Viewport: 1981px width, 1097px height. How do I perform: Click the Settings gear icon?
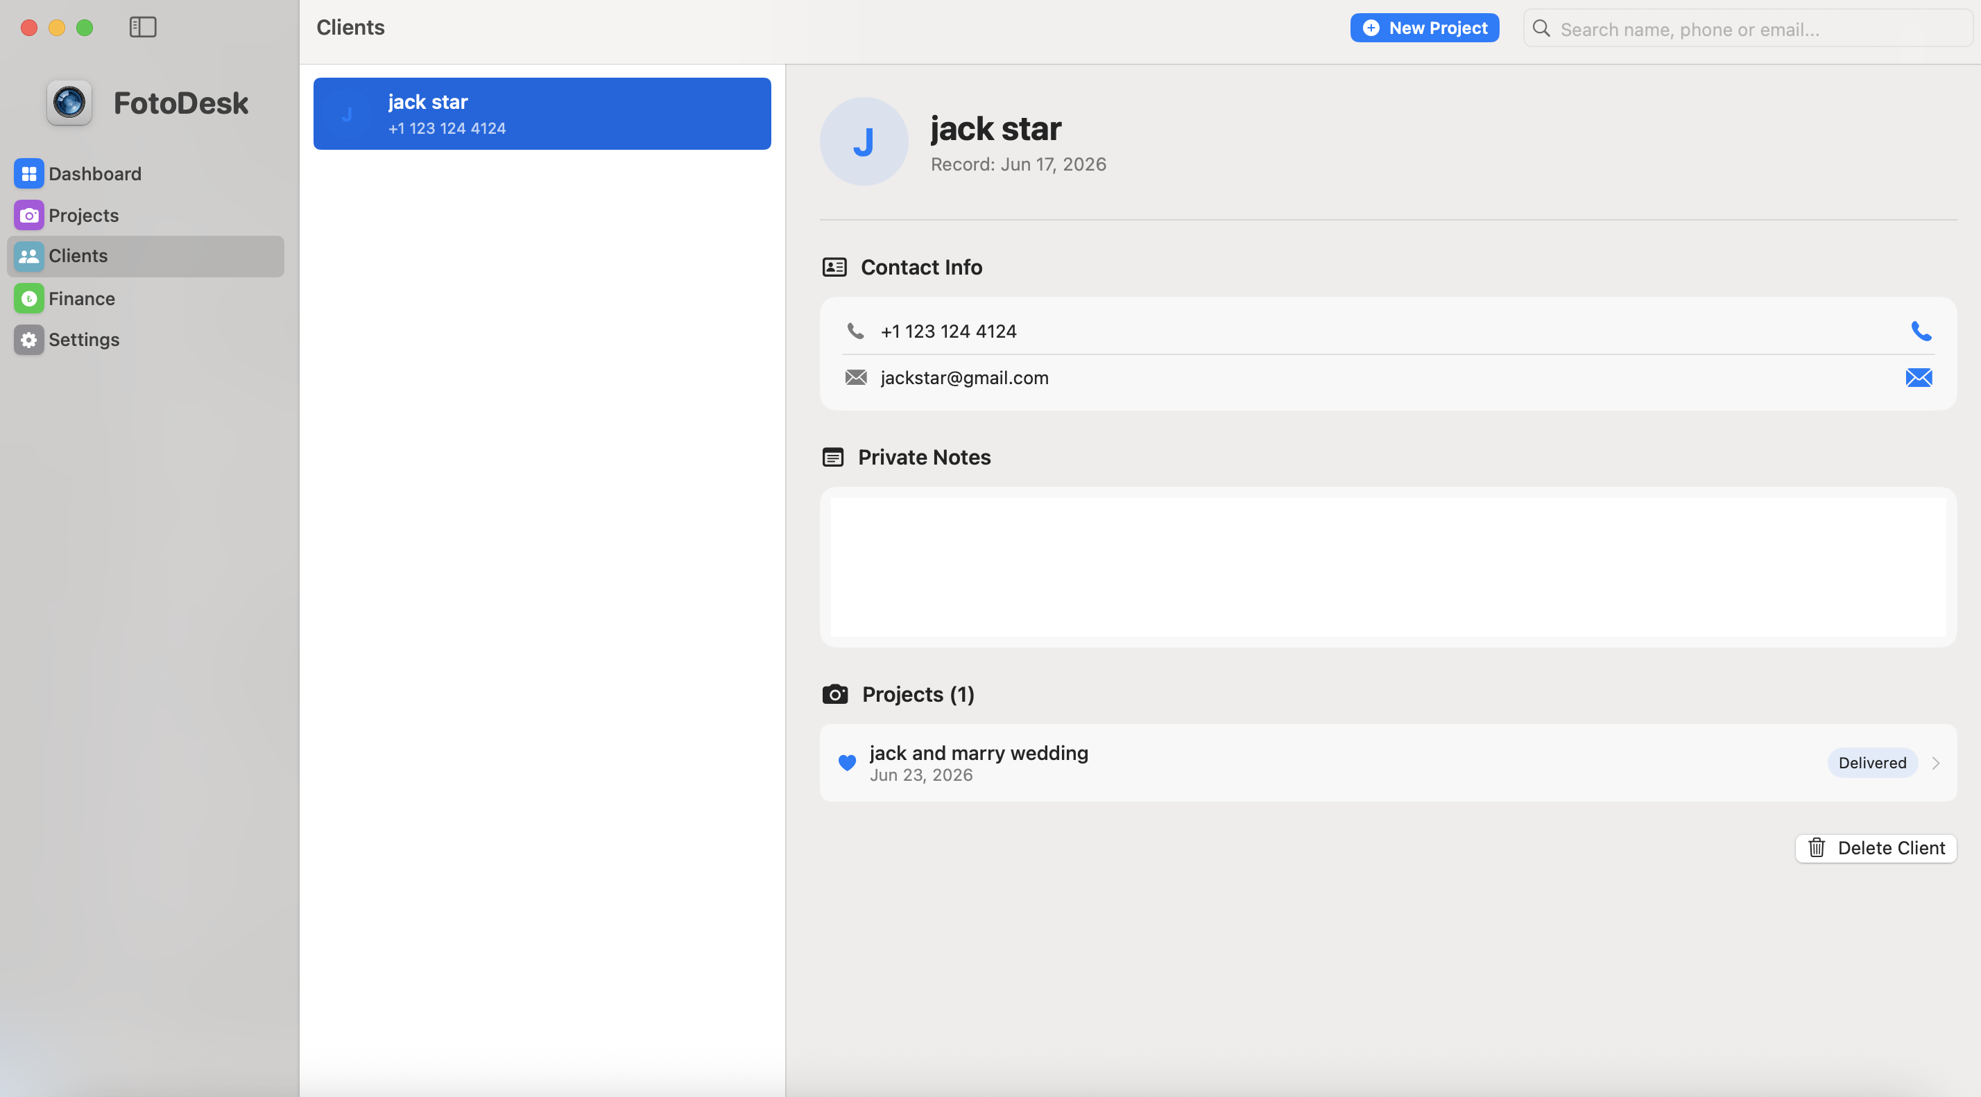(x=29, y=340)
